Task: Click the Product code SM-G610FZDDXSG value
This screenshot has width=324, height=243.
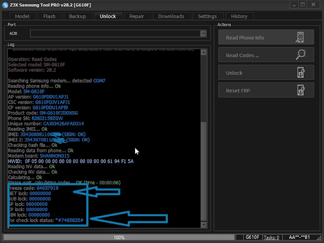Action: point(59,113)
